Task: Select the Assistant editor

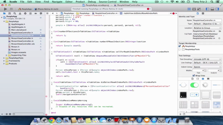Action: pyautogui.click(x=194, y=9)
